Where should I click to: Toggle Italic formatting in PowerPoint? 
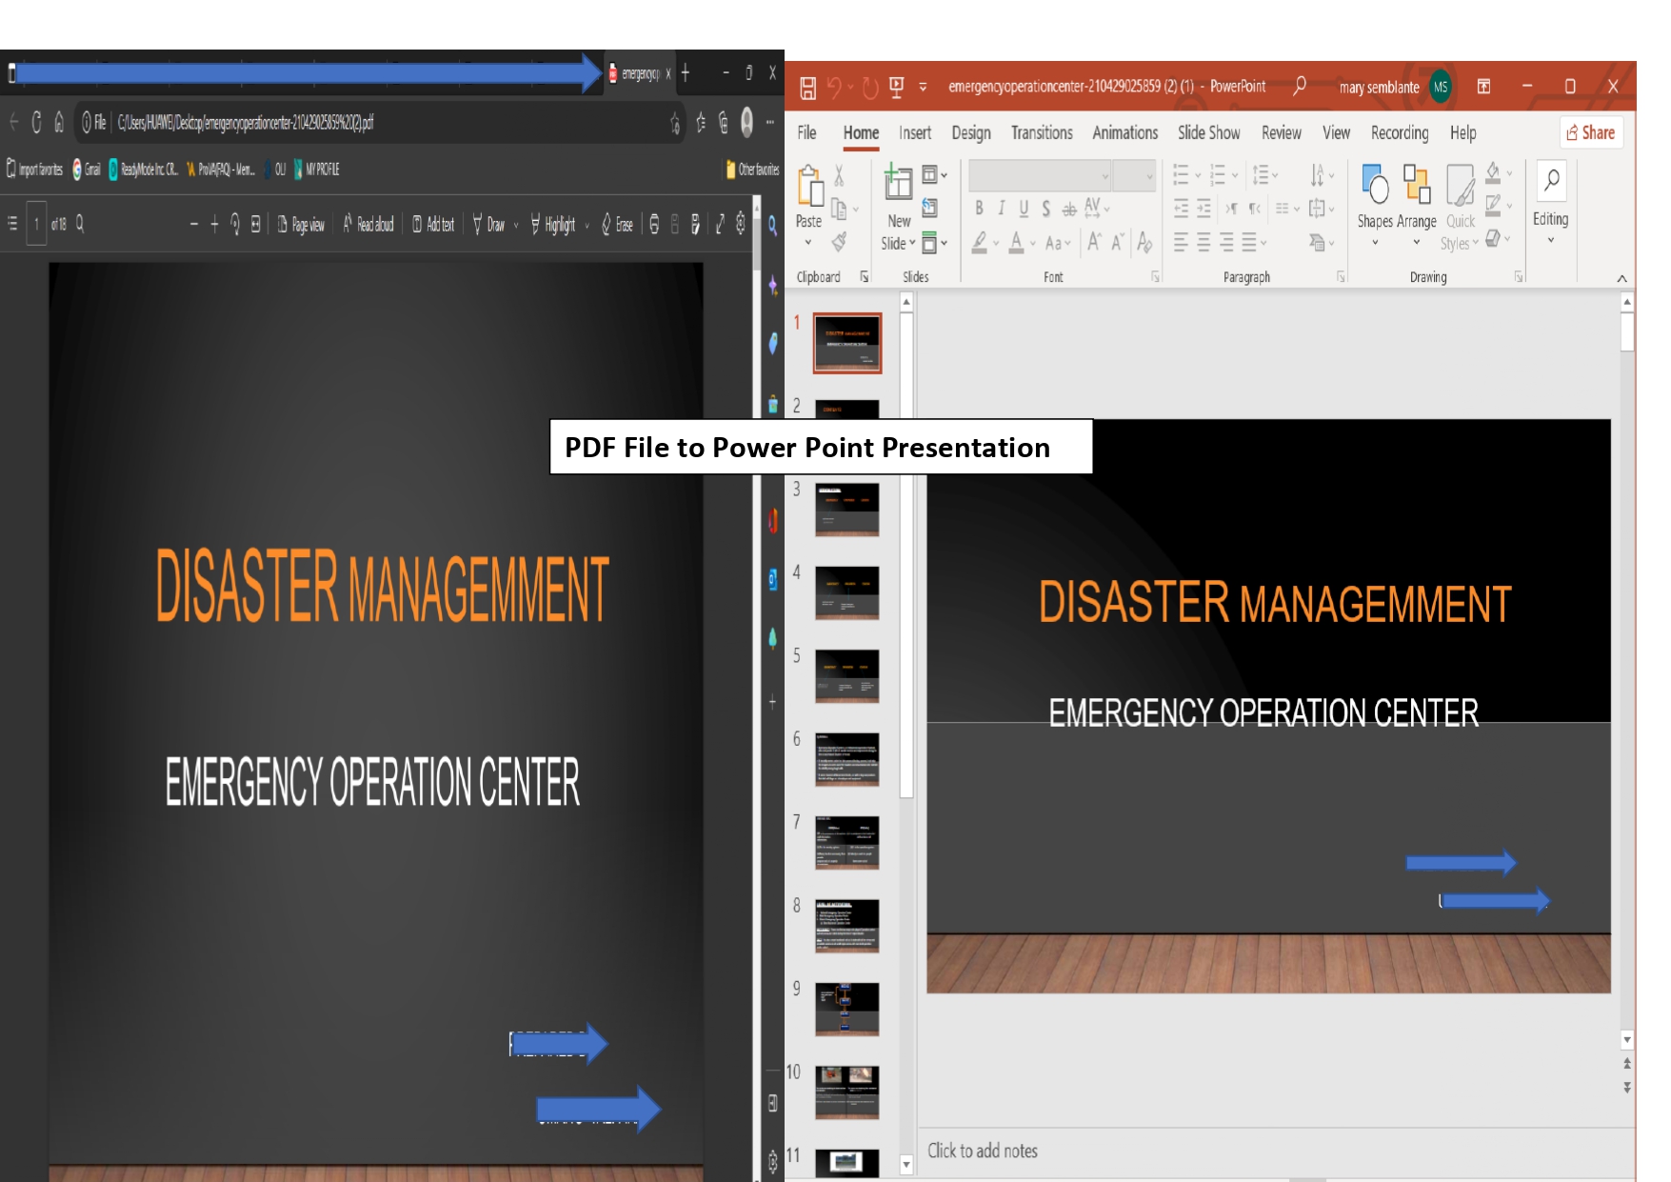pyautogui.click(x=1001, y=208)
